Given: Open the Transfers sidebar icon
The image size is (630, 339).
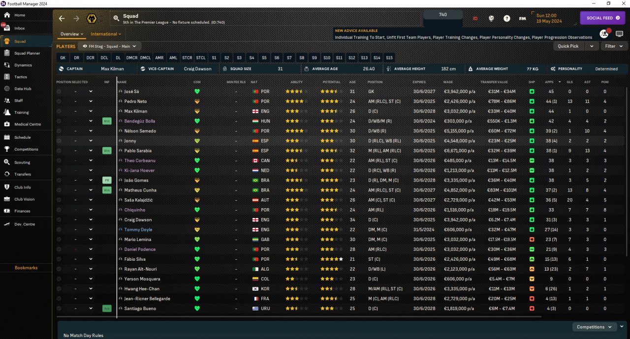Looking at the screenshot, I should click(x=7, y=174).
